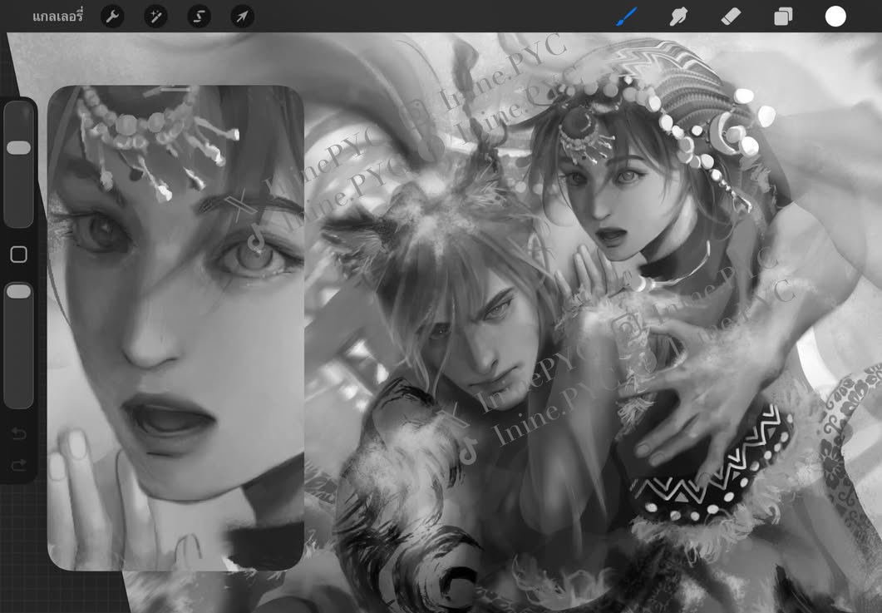The width and height of the screenshot is (882, 613).
Task: Click the brush opacity slider handle
Action: coord(18,291)
